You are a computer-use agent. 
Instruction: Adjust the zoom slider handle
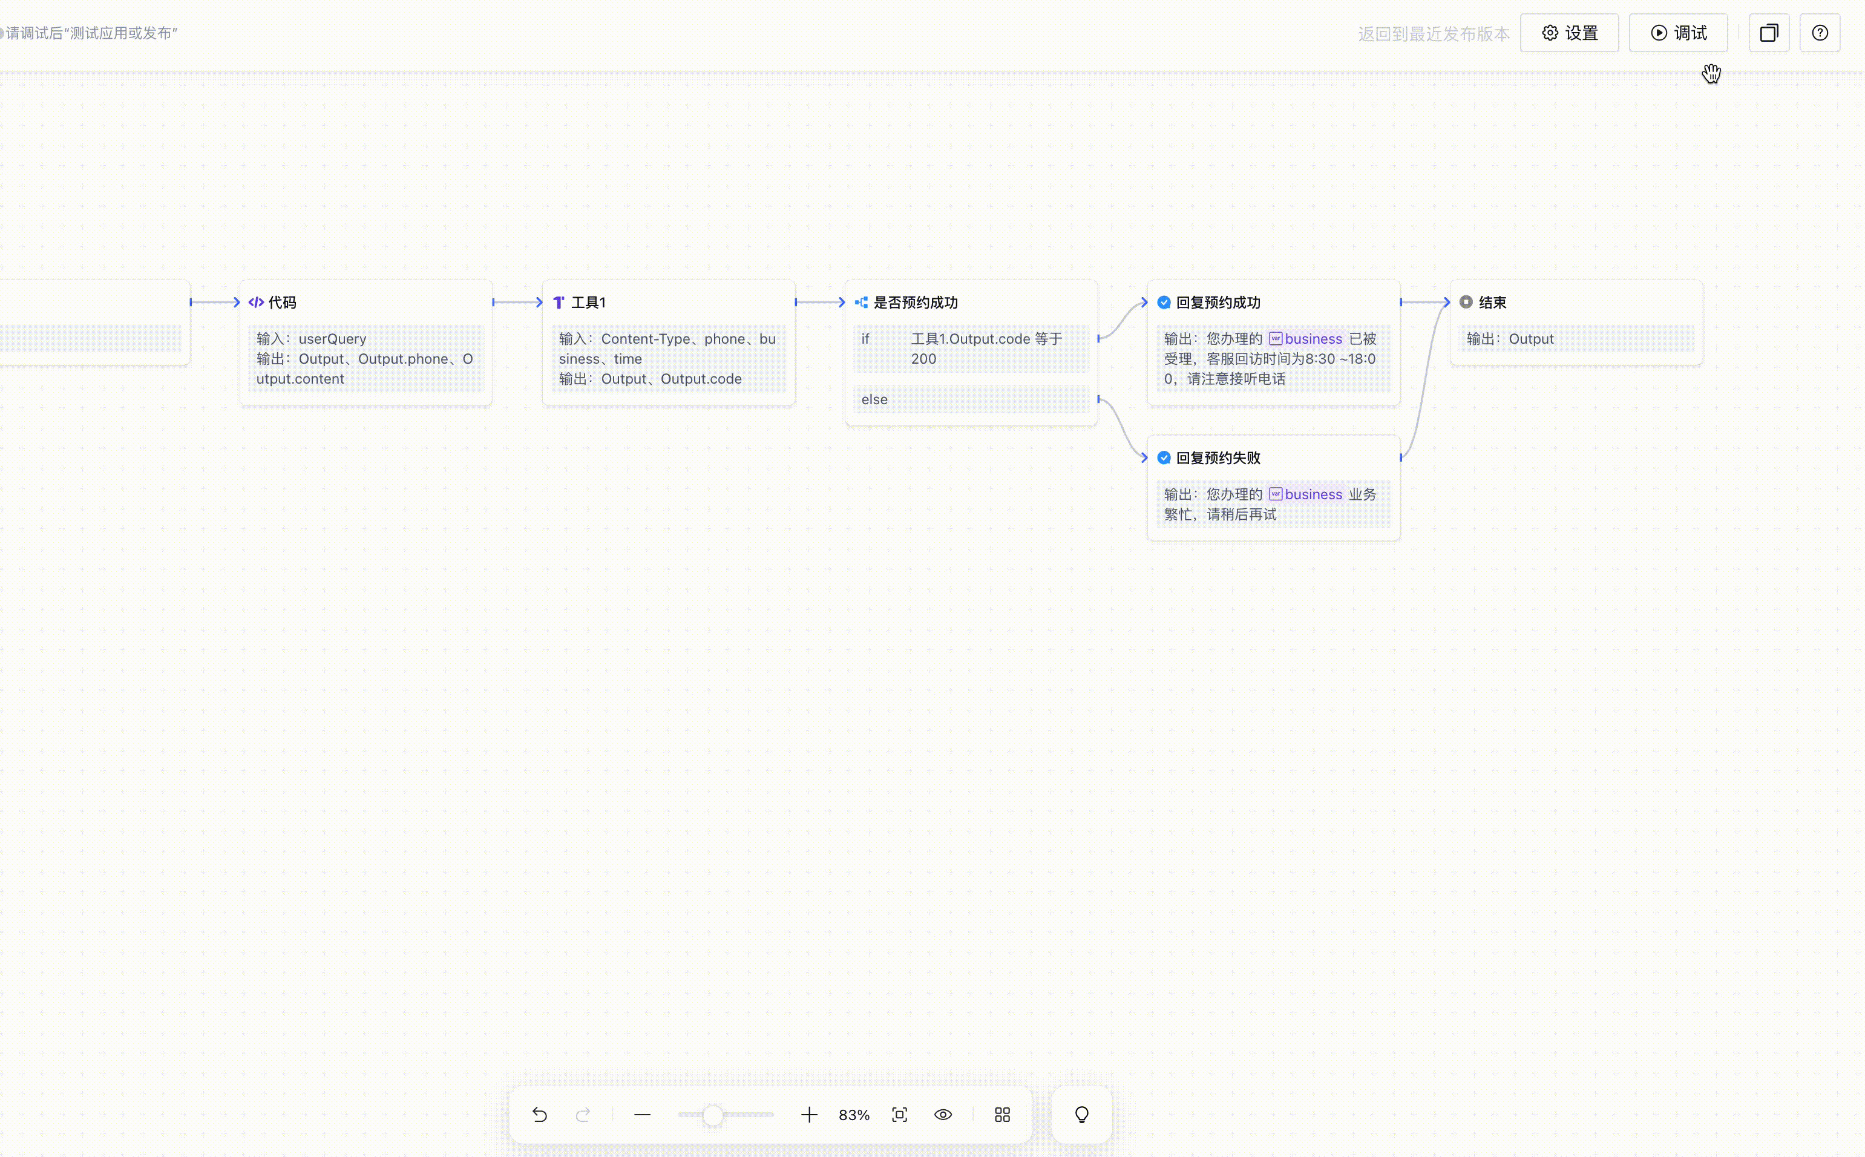pyautogui.click(x=712, y=1115)
